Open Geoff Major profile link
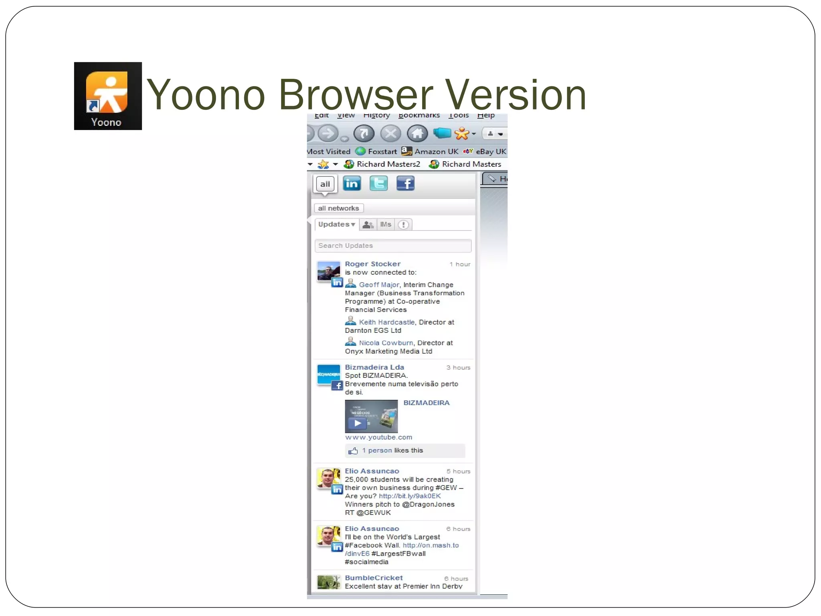 coord(379,285)
